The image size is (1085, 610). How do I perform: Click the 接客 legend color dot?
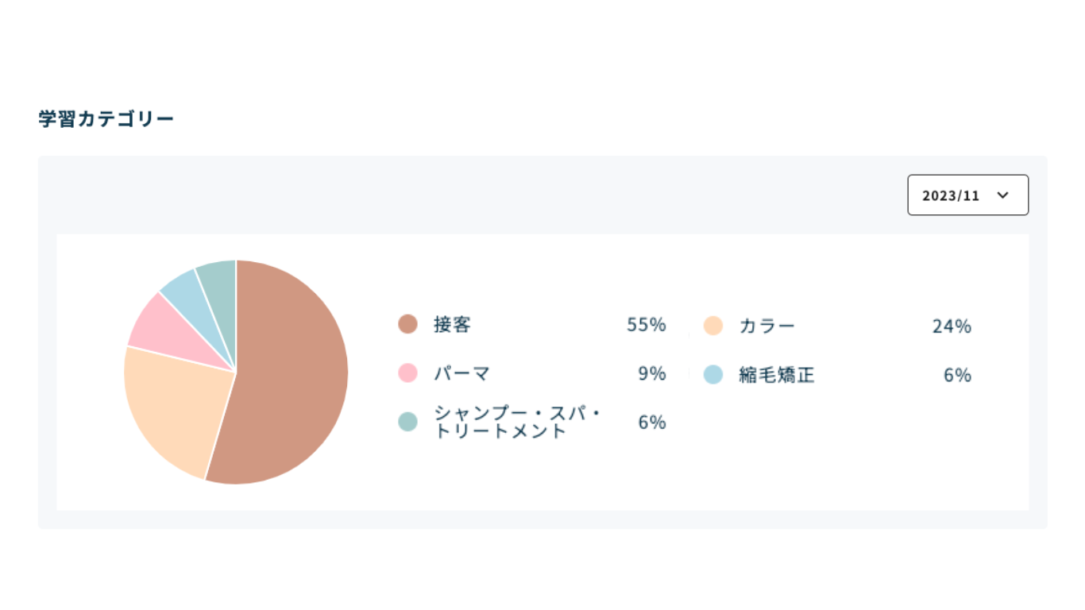407,325
